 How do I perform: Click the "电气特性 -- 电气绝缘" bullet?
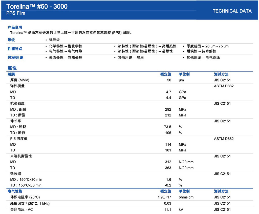66,51
